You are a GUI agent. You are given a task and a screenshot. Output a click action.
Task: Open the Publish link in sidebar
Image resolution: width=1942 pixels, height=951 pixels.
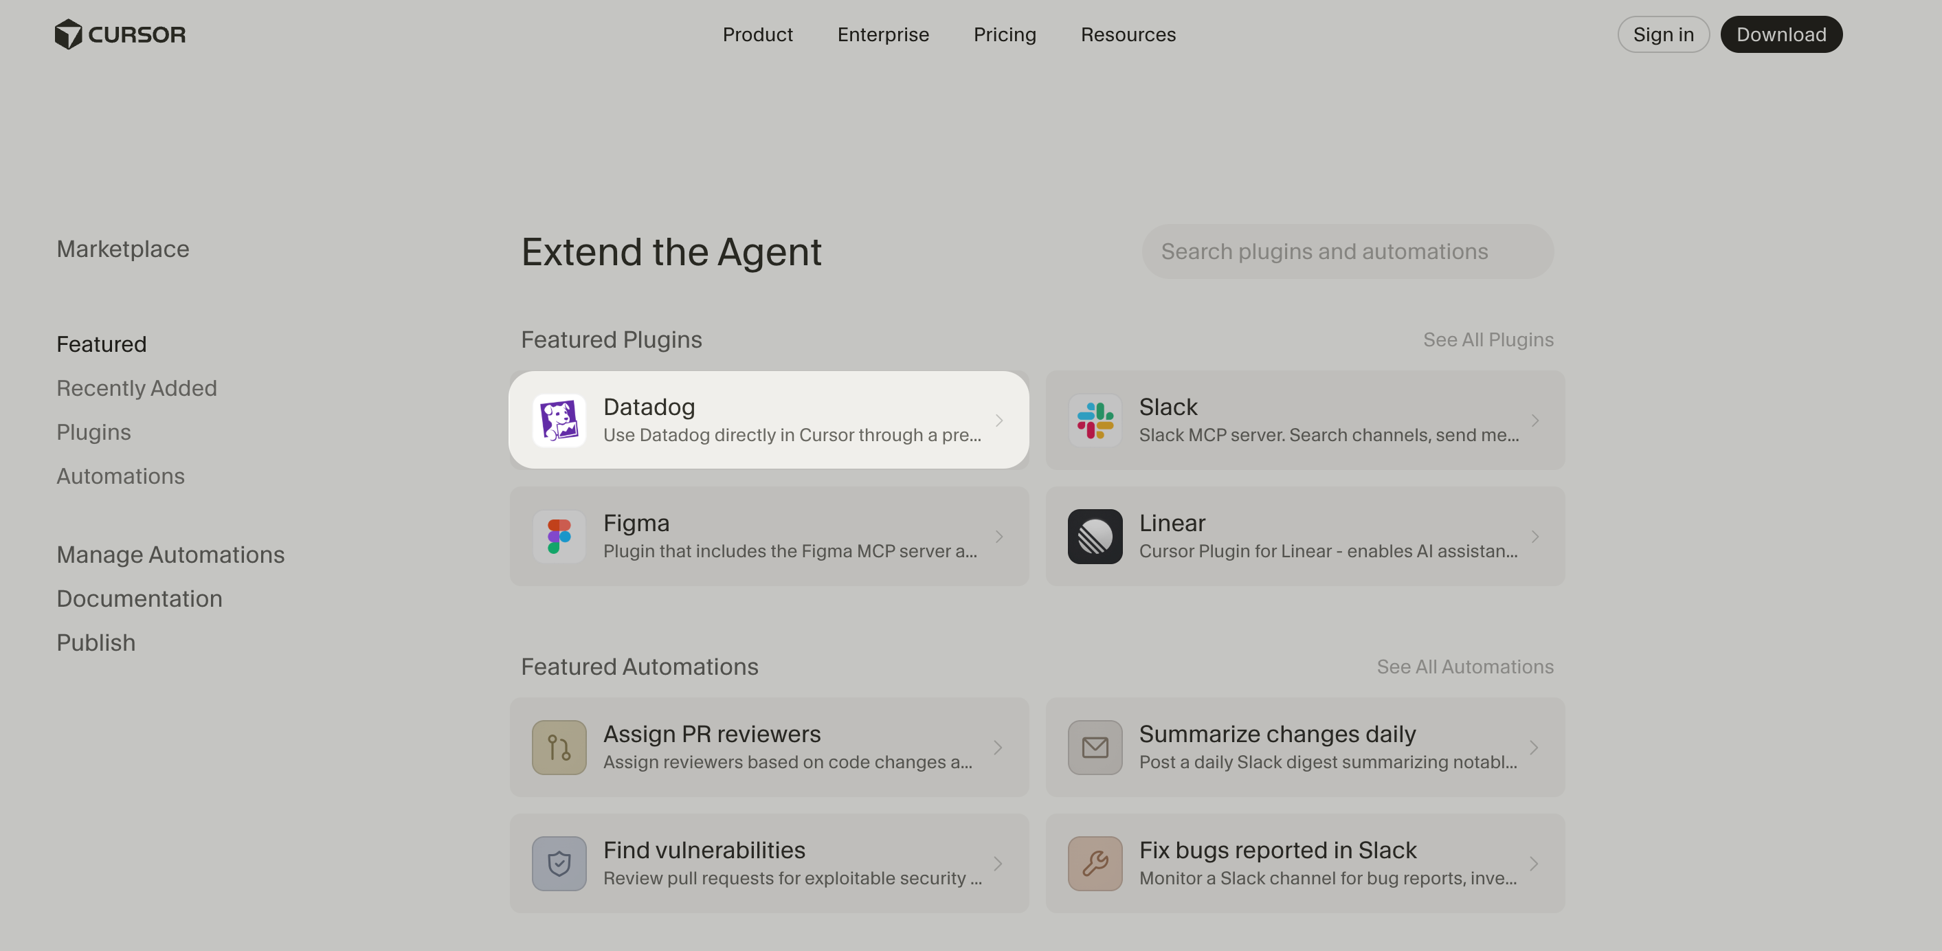[x=96, y=642]
